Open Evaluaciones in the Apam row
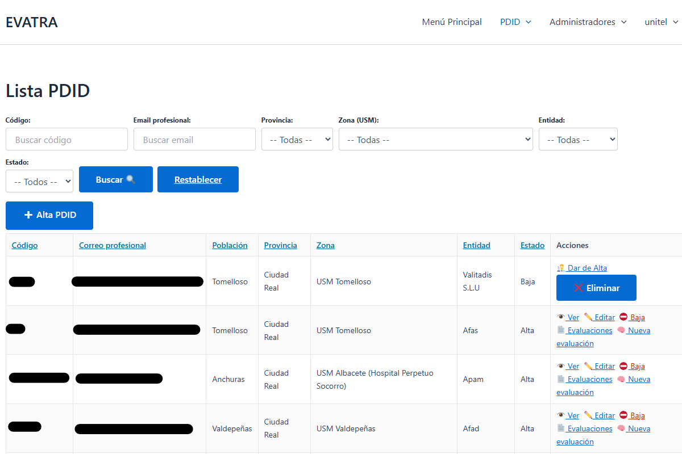 click(x=584, y=379)
